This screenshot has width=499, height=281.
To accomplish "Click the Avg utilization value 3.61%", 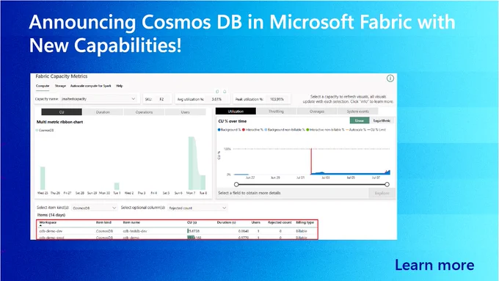I will (x=216, y=99).
